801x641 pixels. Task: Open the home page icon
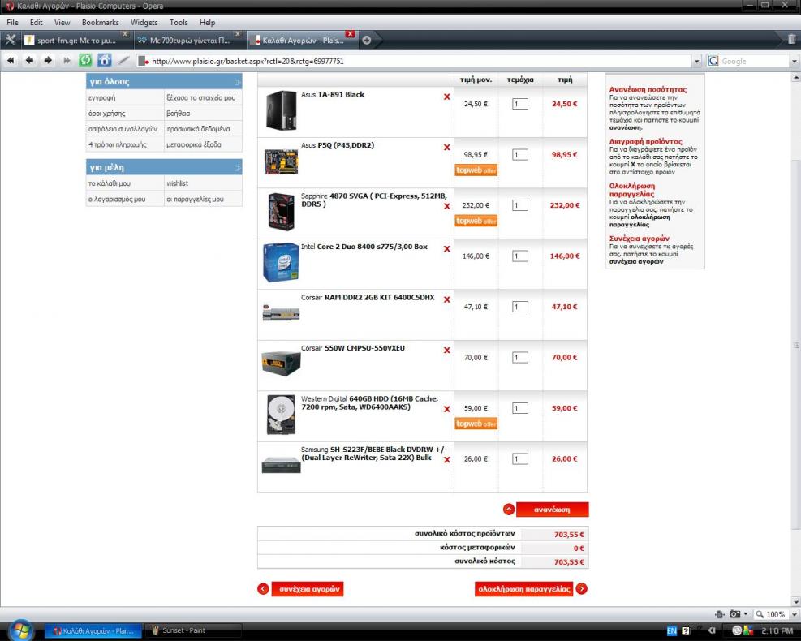point(104,60)
